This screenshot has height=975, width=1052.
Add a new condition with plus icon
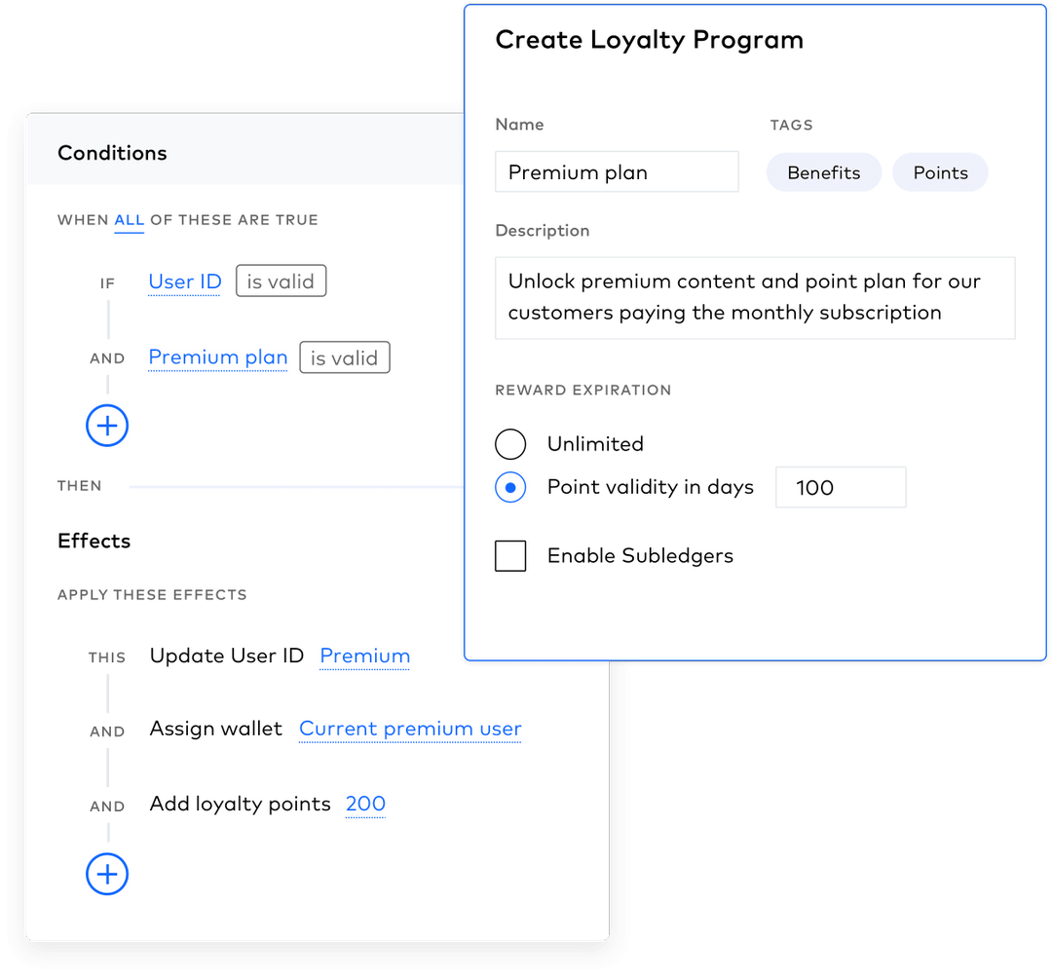tap(107, 426)
